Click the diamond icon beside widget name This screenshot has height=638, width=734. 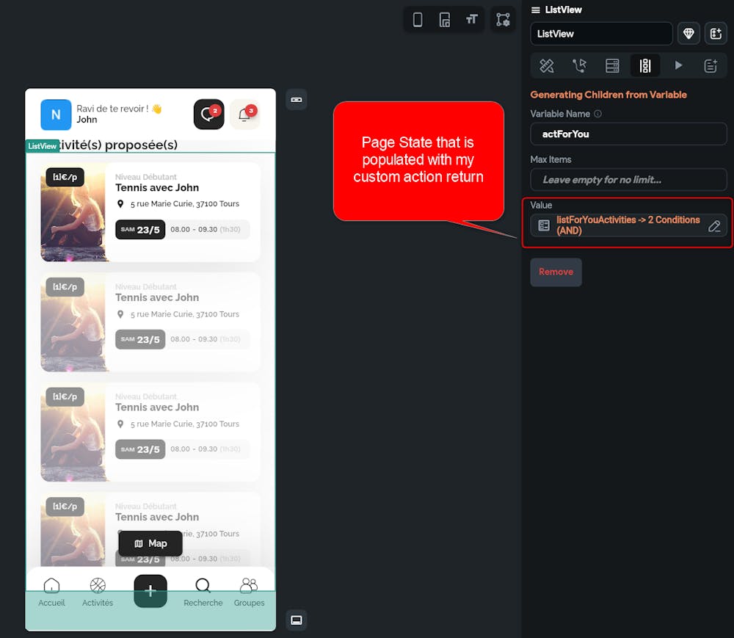(x=688, y=34)
